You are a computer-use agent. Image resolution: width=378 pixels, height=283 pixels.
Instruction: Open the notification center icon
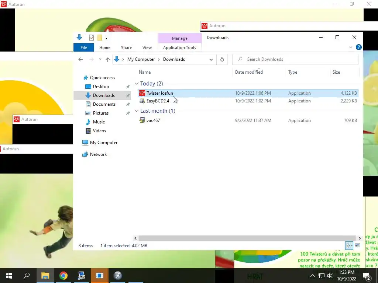[367, 276]
